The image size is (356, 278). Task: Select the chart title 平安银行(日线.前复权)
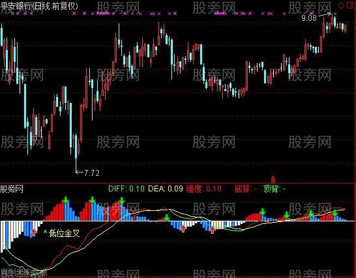(39, 6)
